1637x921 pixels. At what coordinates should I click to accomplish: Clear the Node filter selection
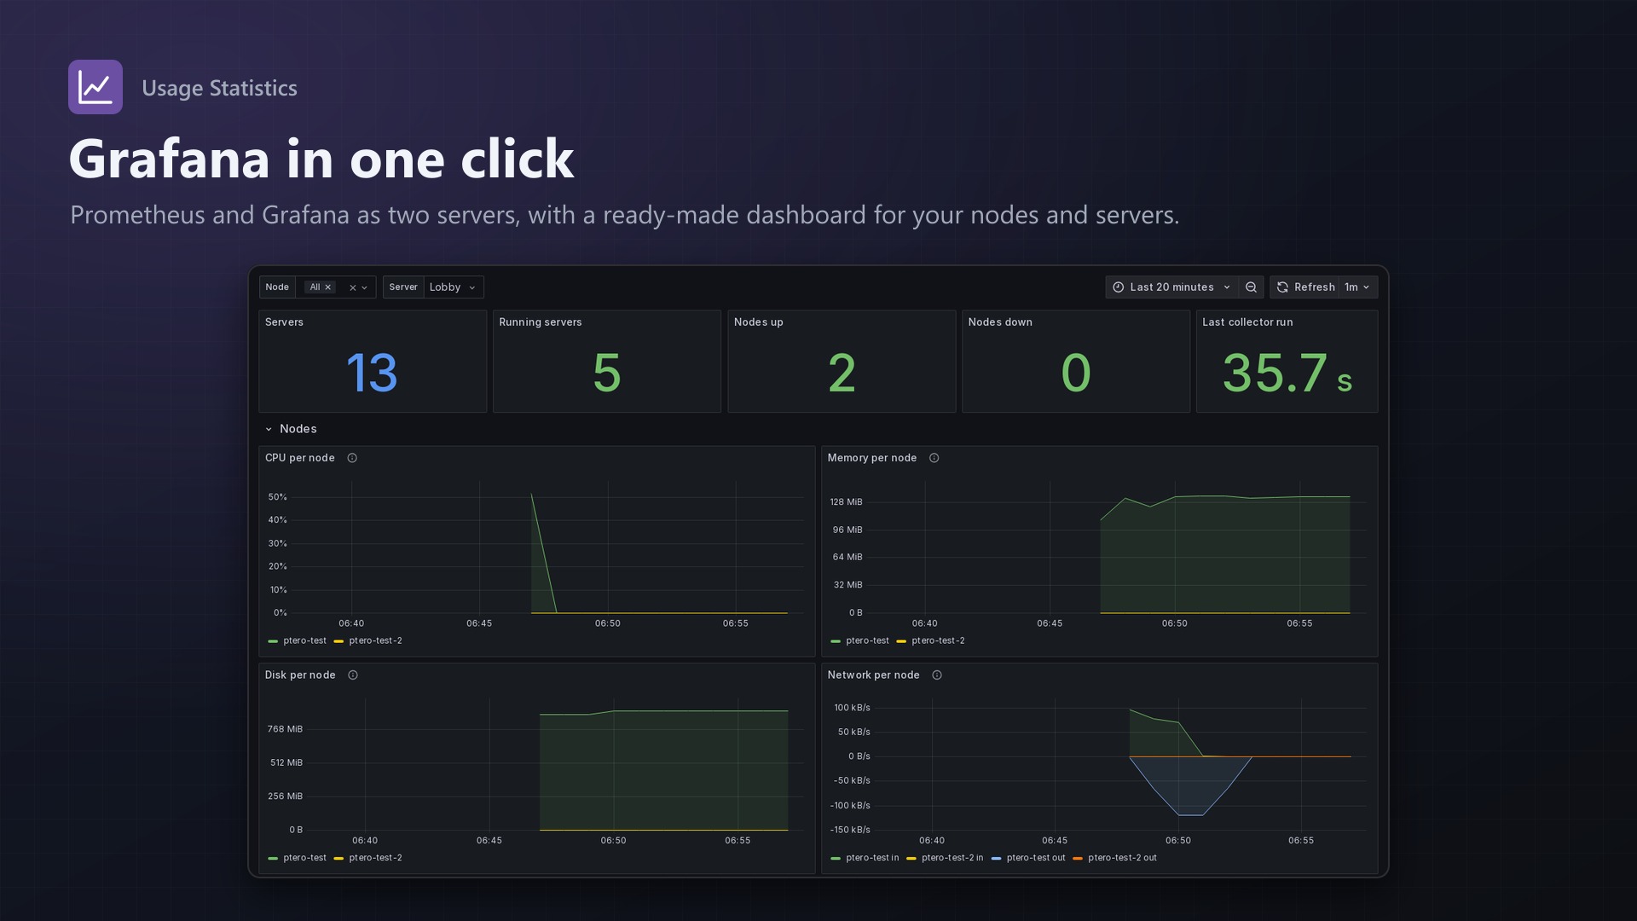tap(352, 288)
